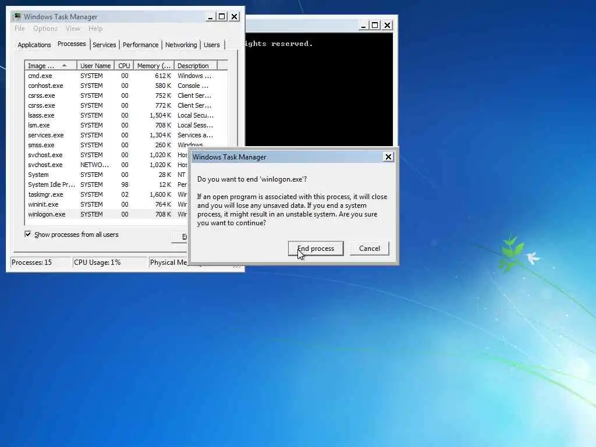This screenshot has height=447, width=596.
Task: Click the 1,600 K memory value of taskmgr.exe
Action: [x=160, y=194]
